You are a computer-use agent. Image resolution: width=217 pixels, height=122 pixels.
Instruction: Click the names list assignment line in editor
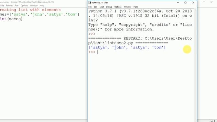tap(39, 14)
